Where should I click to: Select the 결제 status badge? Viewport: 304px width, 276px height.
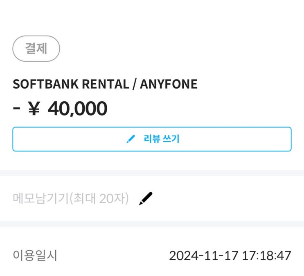(x=36, y=49)
